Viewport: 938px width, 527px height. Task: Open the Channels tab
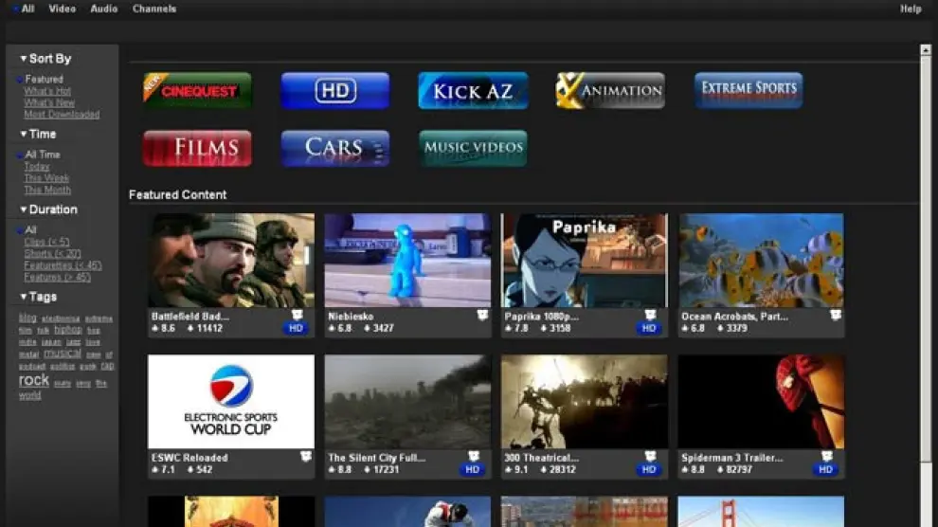click(153, 9)
